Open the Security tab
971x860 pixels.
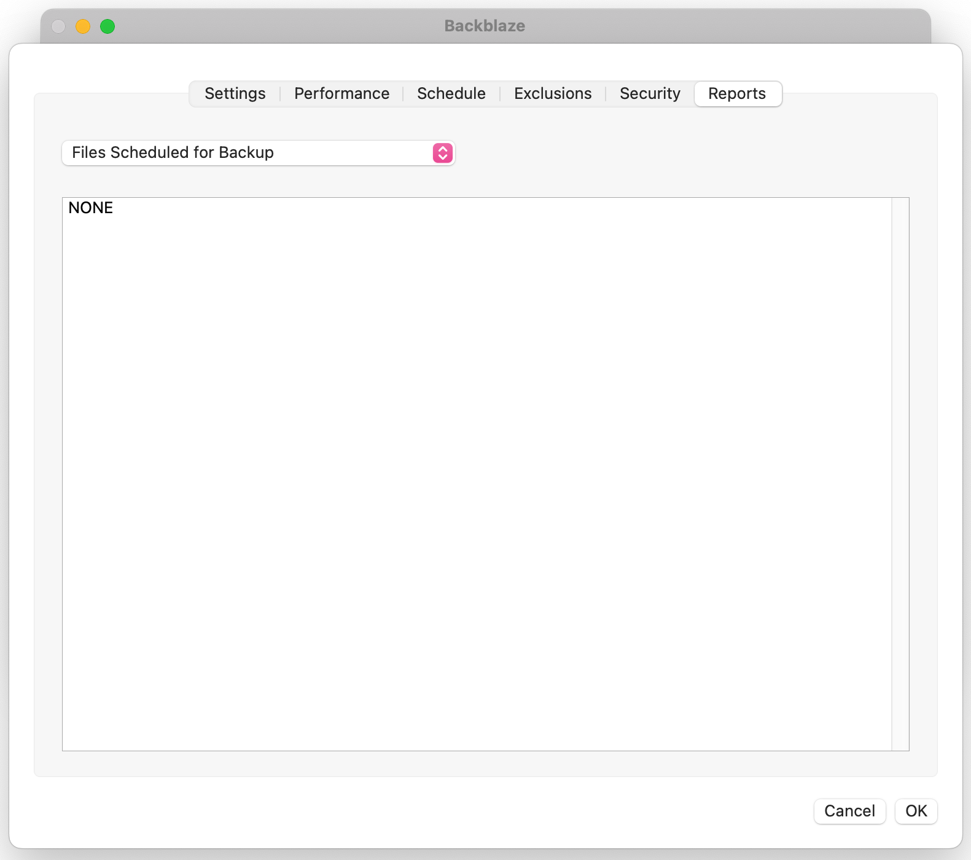[x=650, y=93]
